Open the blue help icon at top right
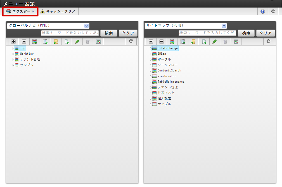282x187 pixels. click(x=262, y=11)
